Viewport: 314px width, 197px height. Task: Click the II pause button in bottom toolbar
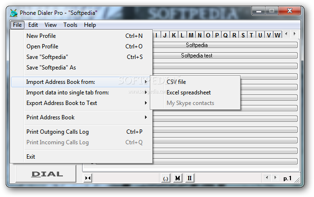coord(190,178)
